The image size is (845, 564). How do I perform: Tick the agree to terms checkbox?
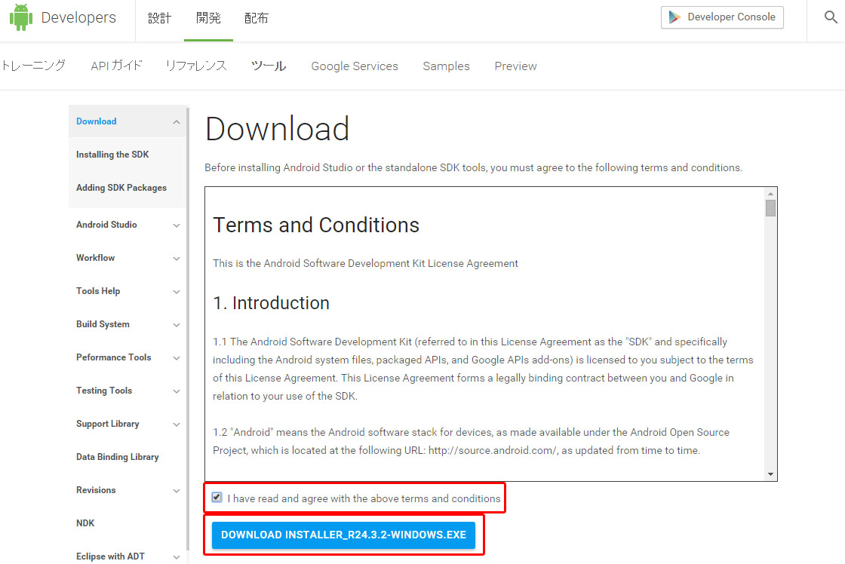[x=217, y=497]
